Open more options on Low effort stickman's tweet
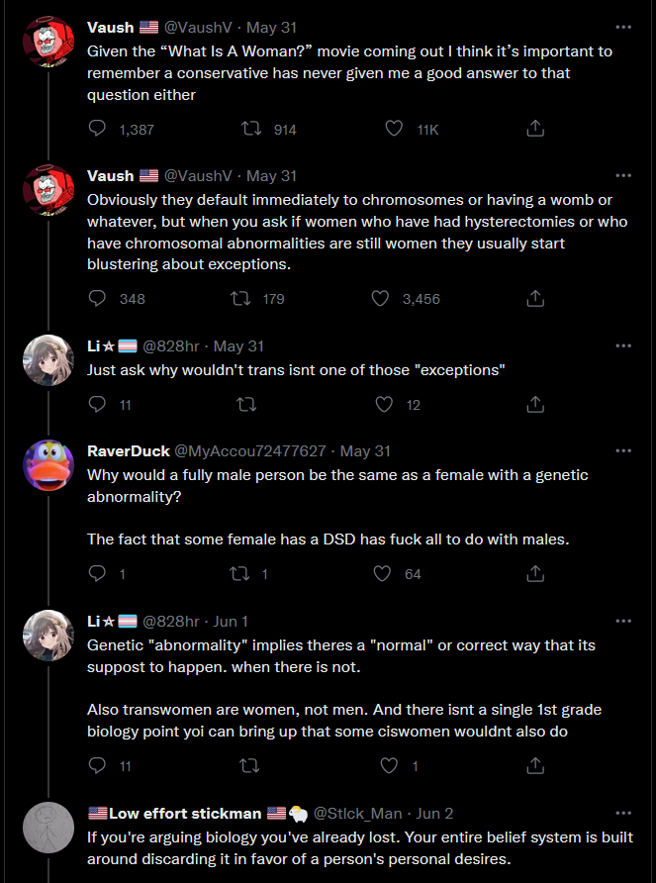The width and height of the screenshot is (656, 883). coord(623,813)
